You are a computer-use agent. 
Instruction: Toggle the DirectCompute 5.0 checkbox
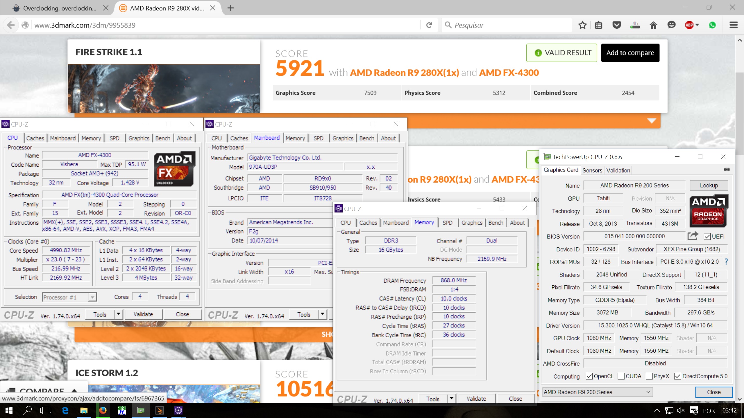pyautogui.click(x=677, y=376)
